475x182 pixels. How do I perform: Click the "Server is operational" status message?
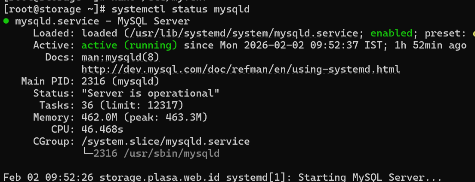click(151, 93)
